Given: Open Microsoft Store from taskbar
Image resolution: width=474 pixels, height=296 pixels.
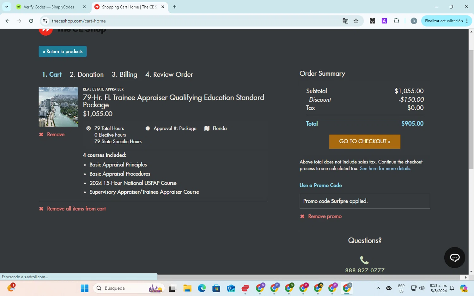Looking at the screenshot, I should click(216, 288).
